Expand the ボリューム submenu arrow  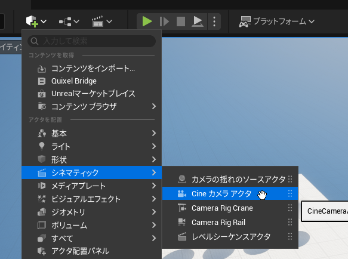[x=154, y=225]
